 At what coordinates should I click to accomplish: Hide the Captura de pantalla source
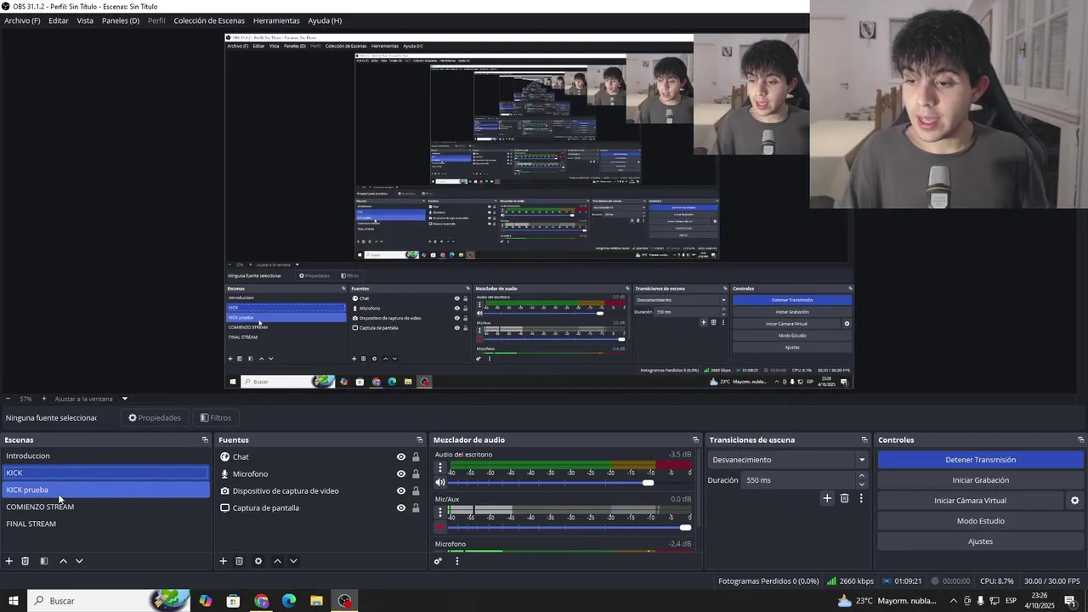point(401,507)
